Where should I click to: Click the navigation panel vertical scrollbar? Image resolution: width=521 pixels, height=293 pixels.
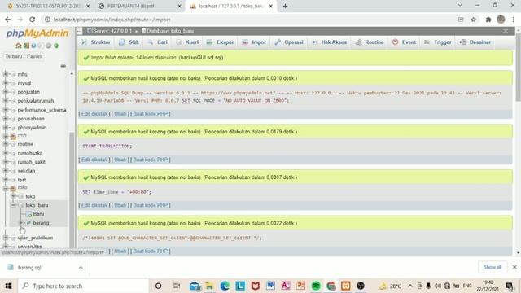click(72, 190)
